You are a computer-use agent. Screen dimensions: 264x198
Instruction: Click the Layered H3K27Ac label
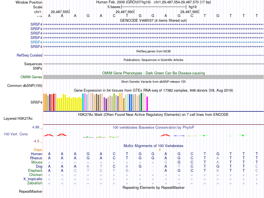click(18, 118)
